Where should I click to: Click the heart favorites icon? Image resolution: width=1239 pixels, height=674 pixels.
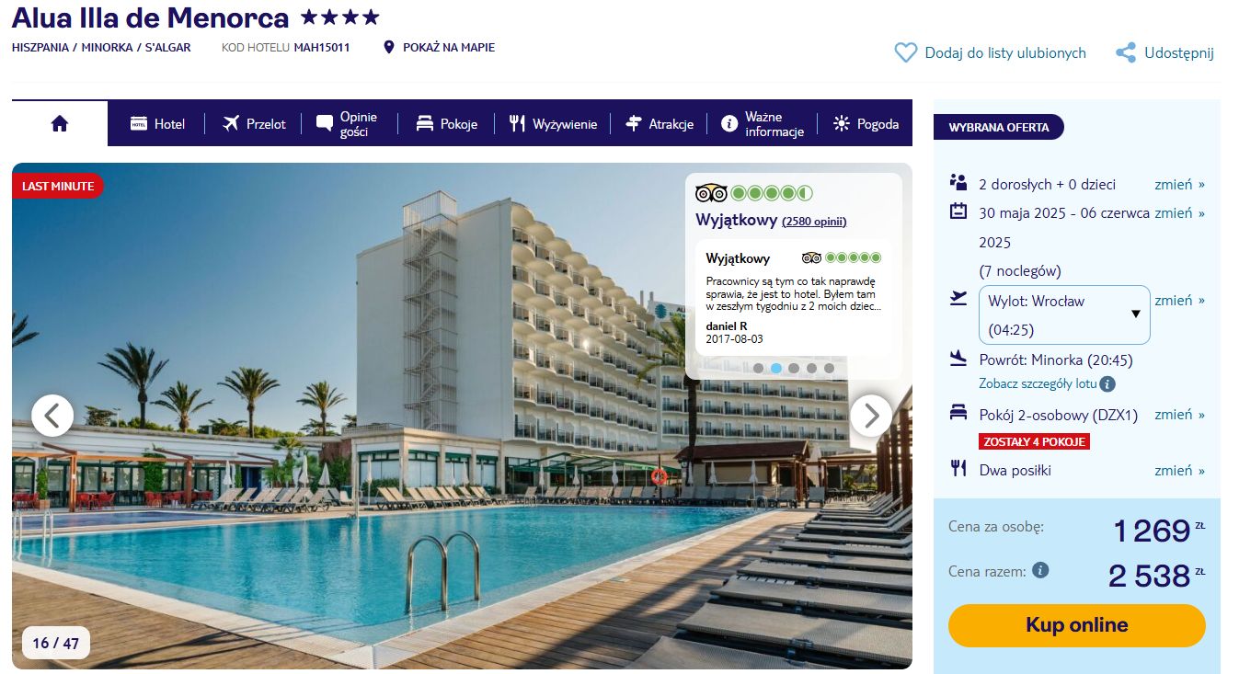point(906,52)
